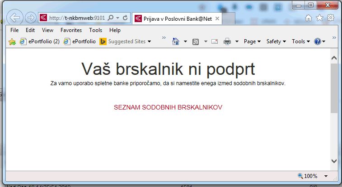
Task: Open the Favorites menu
Action: pos(71,30)
